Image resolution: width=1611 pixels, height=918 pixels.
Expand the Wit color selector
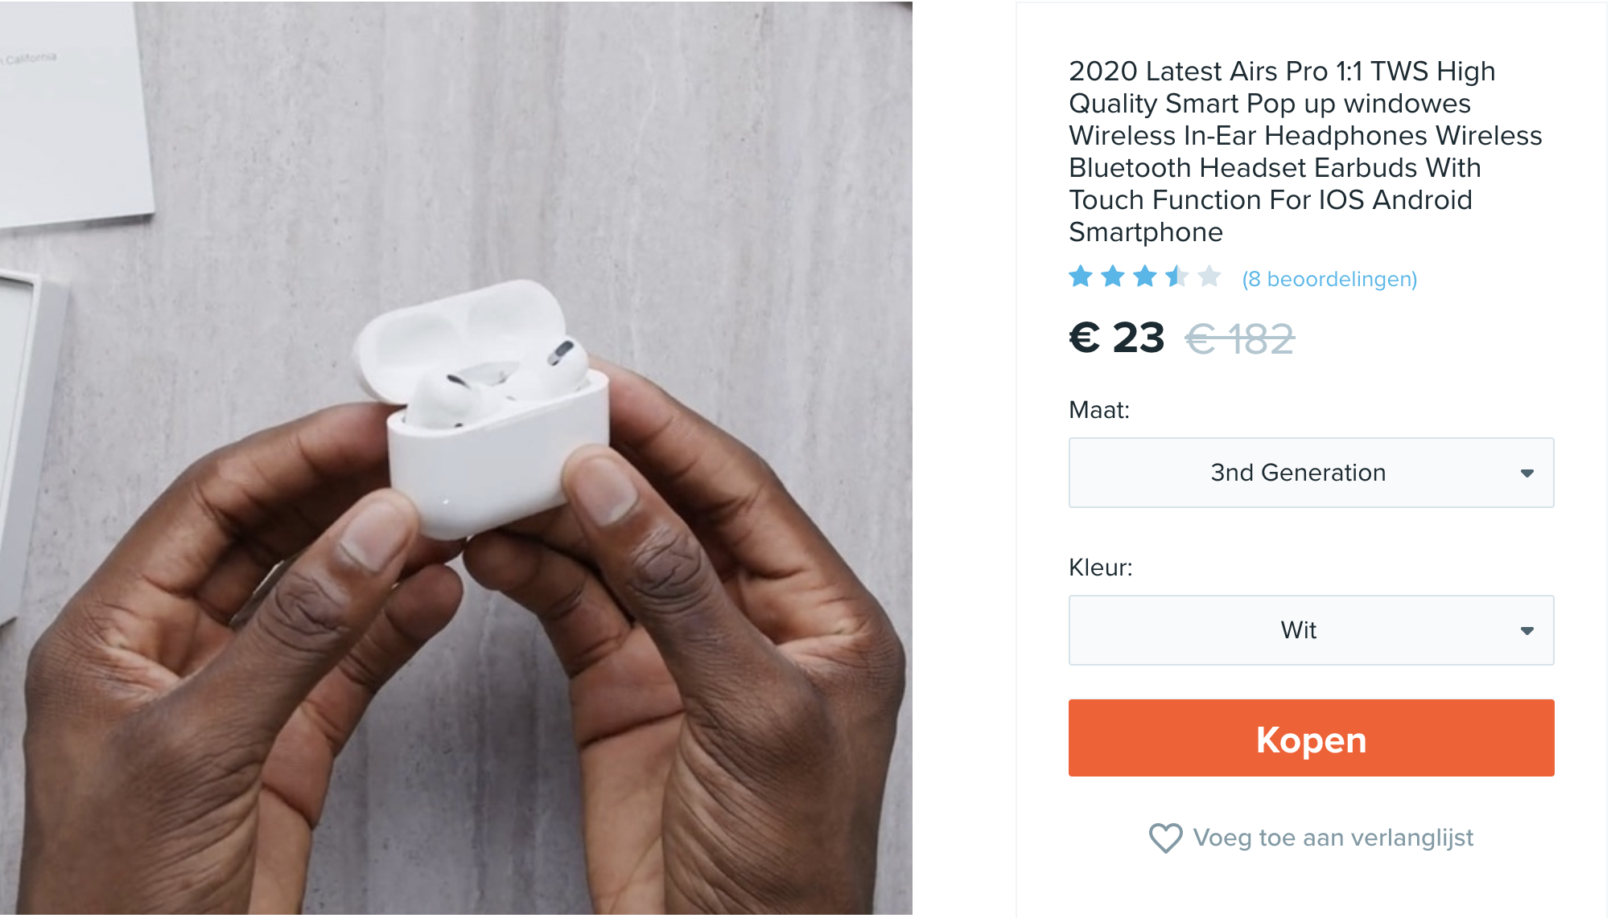[x=1311, y=630]
